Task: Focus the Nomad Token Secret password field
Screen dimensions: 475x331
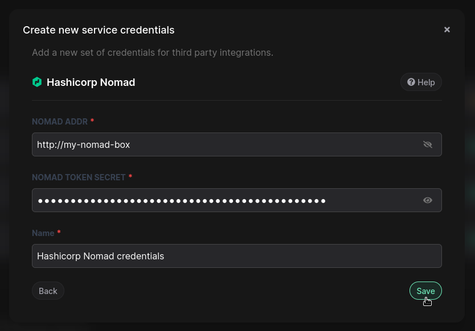Action: coord(222,200)
